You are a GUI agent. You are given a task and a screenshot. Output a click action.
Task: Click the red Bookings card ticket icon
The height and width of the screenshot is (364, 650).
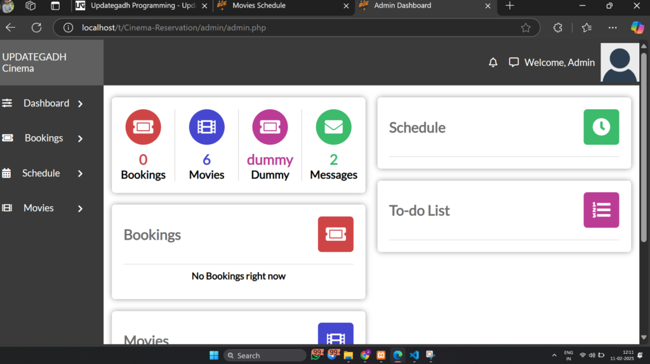pos(335,234)
